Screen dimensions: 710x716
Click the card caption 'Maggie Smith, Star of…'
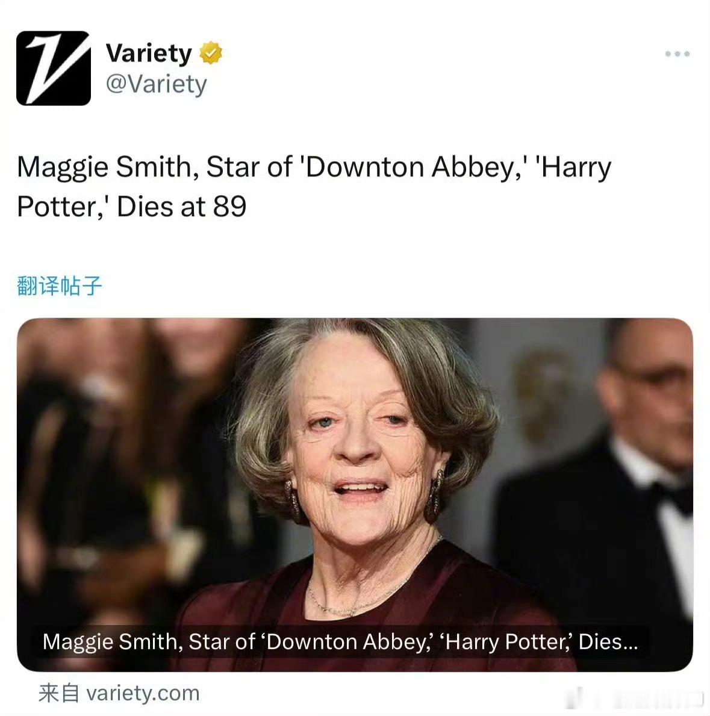point(340,641)
